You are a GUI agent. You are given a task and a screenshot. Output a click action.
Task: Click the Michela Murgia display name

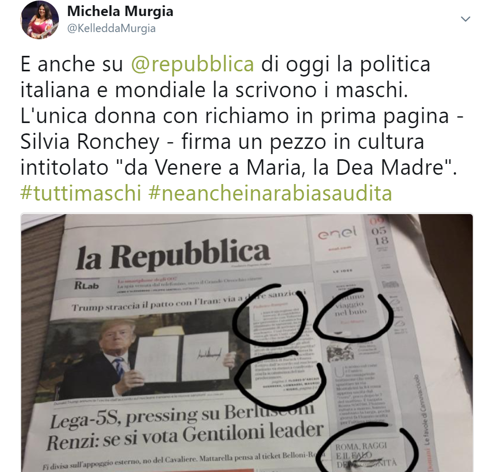(x=120, y=12)
